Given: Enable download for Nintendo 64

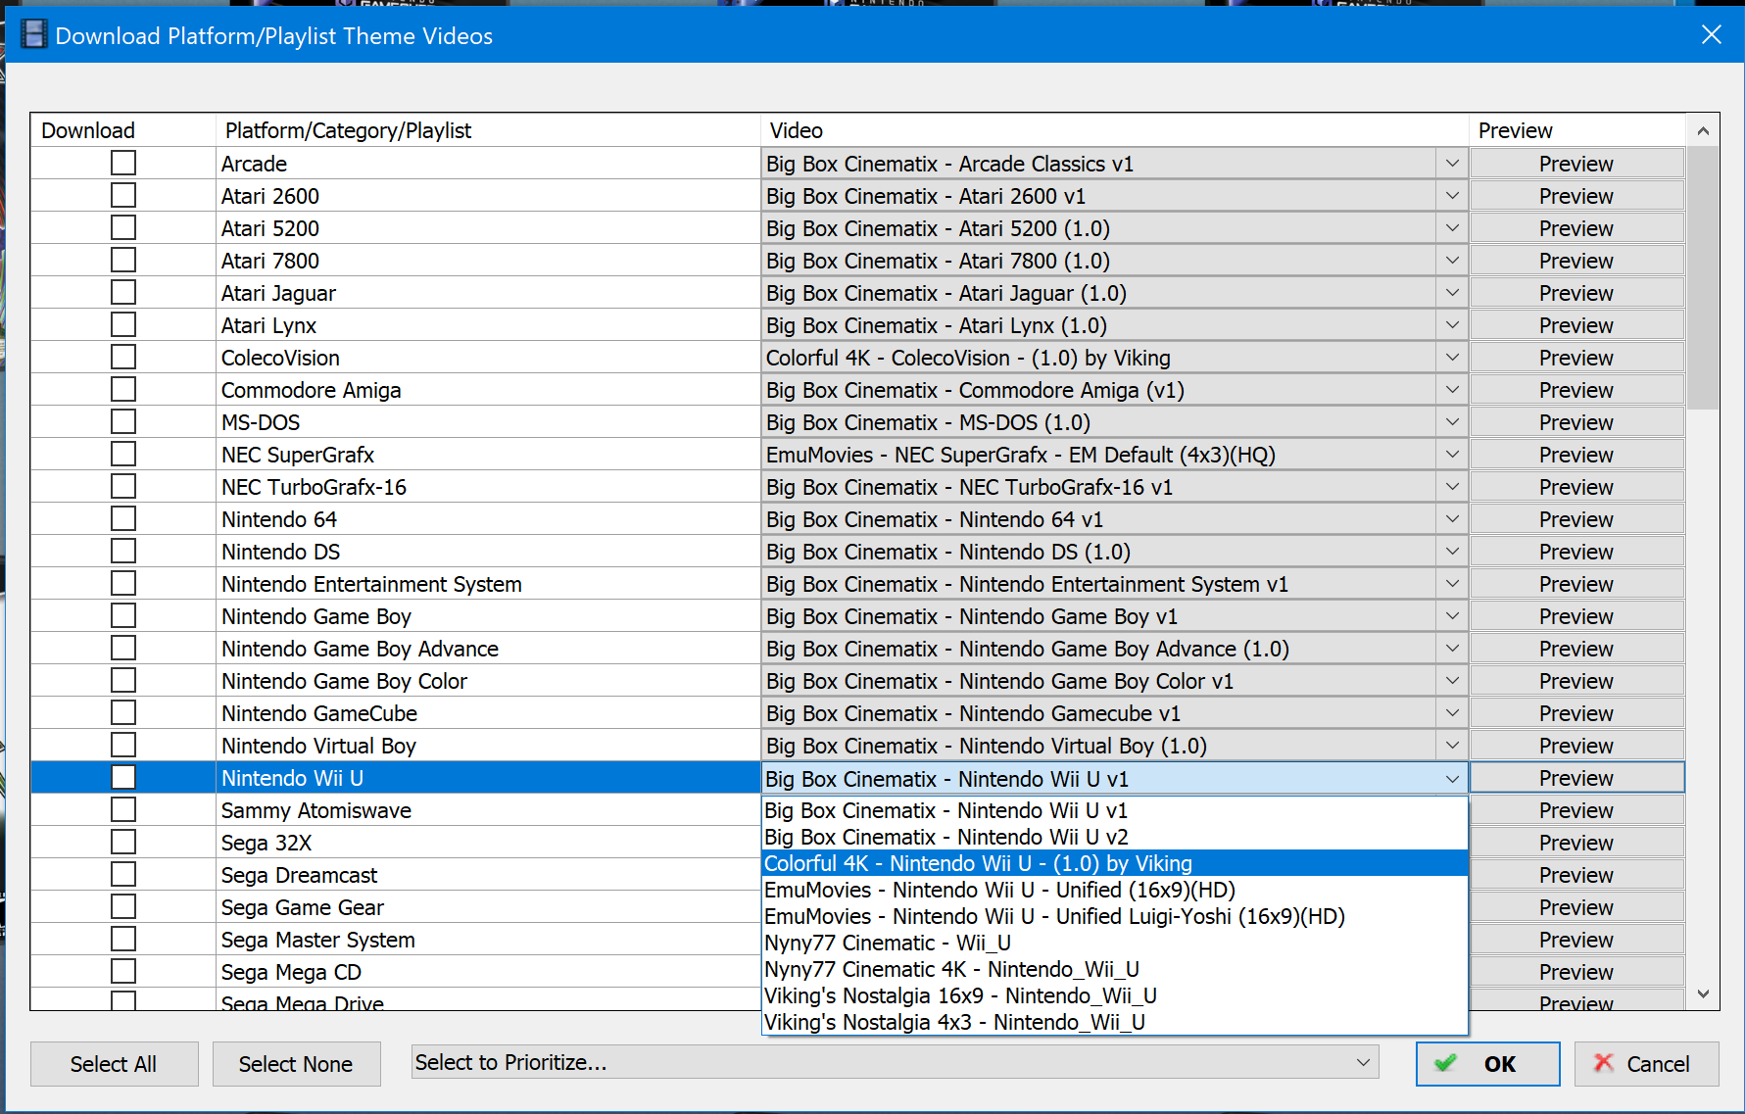Looking at the screenshot, I should [x=123, y=518].
